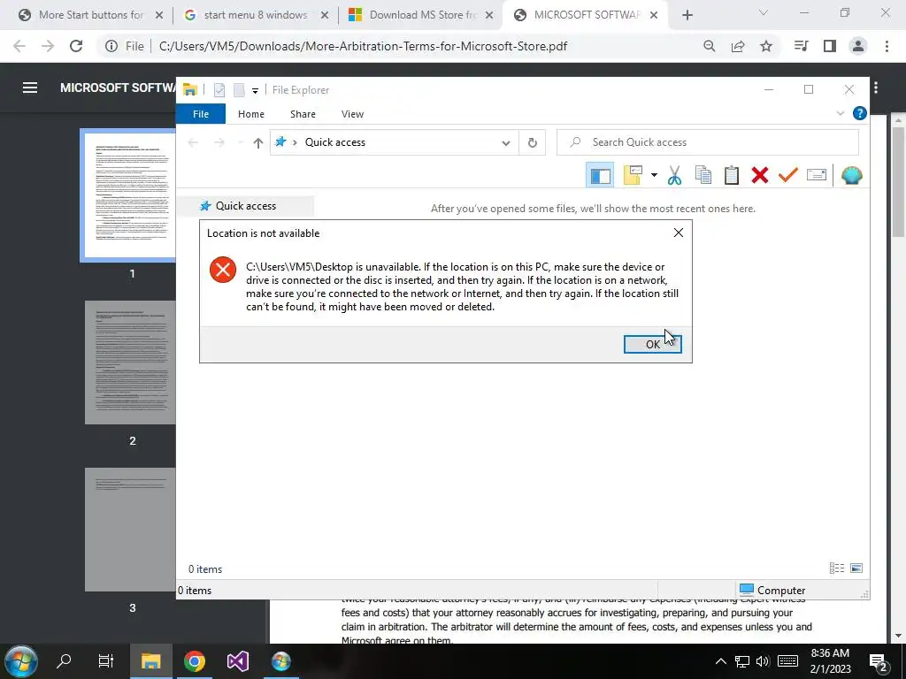Expand the ribbon with chevron arrow
The image size is (906, 679).
[x=841, y=114]
